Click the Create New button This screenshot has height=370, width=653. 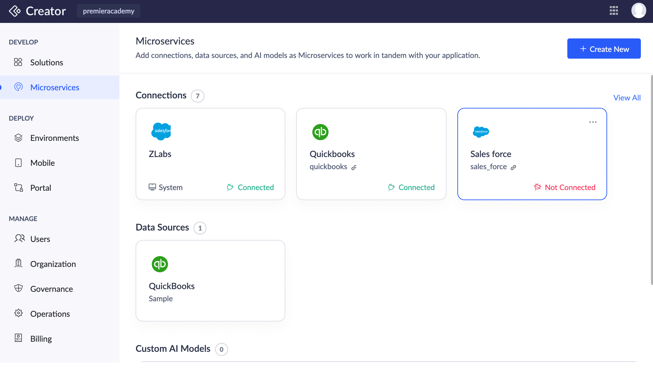[x=603, y=49]
